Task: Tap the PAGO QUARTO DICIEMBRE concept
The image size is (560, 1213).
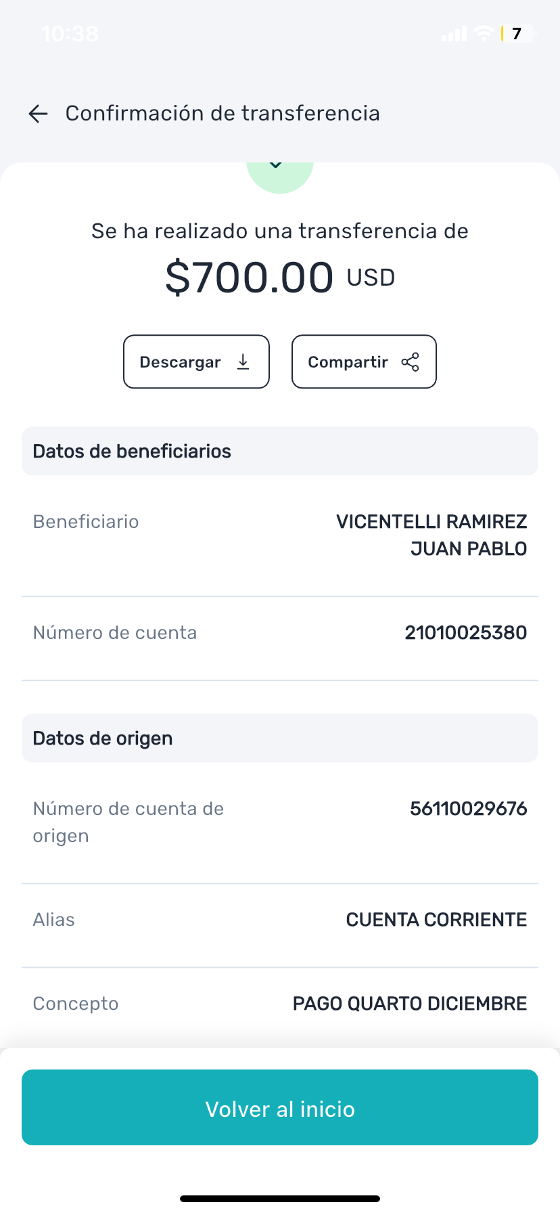Action: tap(409, 1003)
